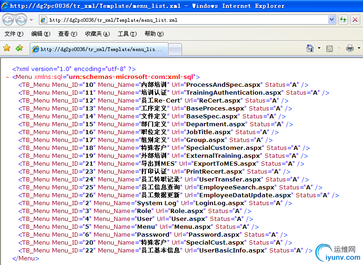Open the 文件(F) menu

(14, 34)
